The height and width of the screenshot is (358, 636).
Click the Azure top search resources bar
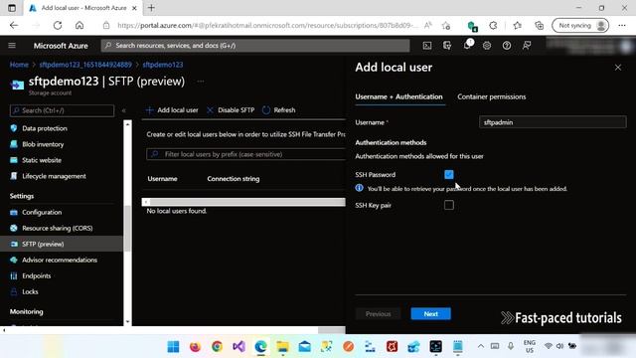tap(255, 46)
